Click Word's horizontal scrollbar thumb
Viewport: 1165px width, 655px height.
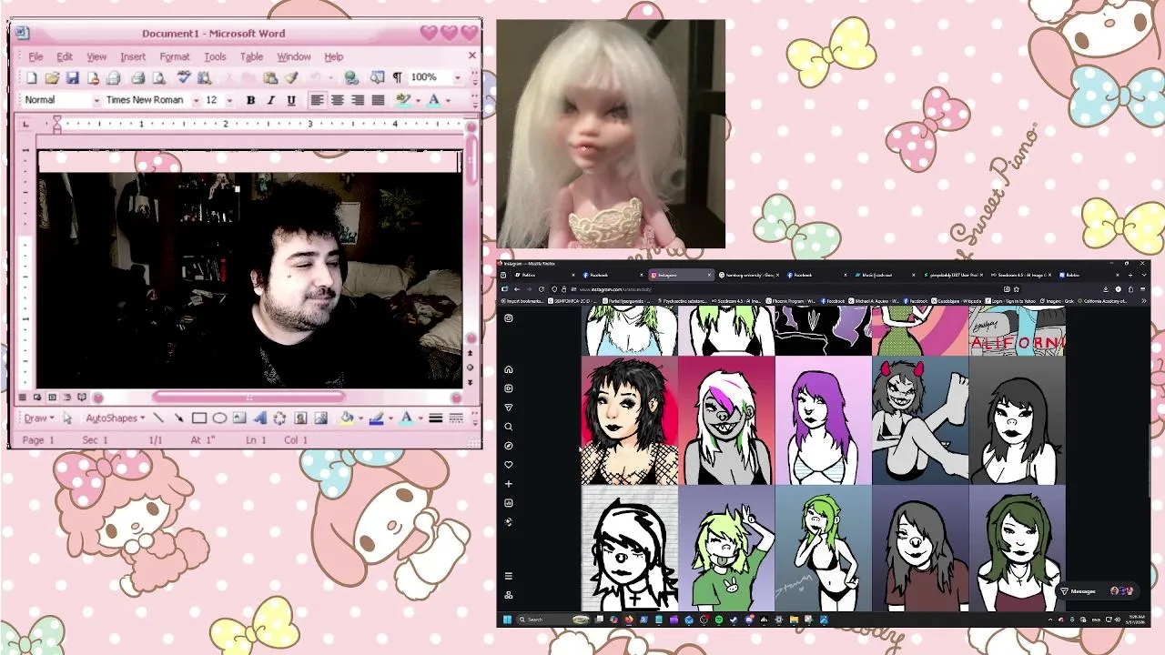[x=248, y=397]
